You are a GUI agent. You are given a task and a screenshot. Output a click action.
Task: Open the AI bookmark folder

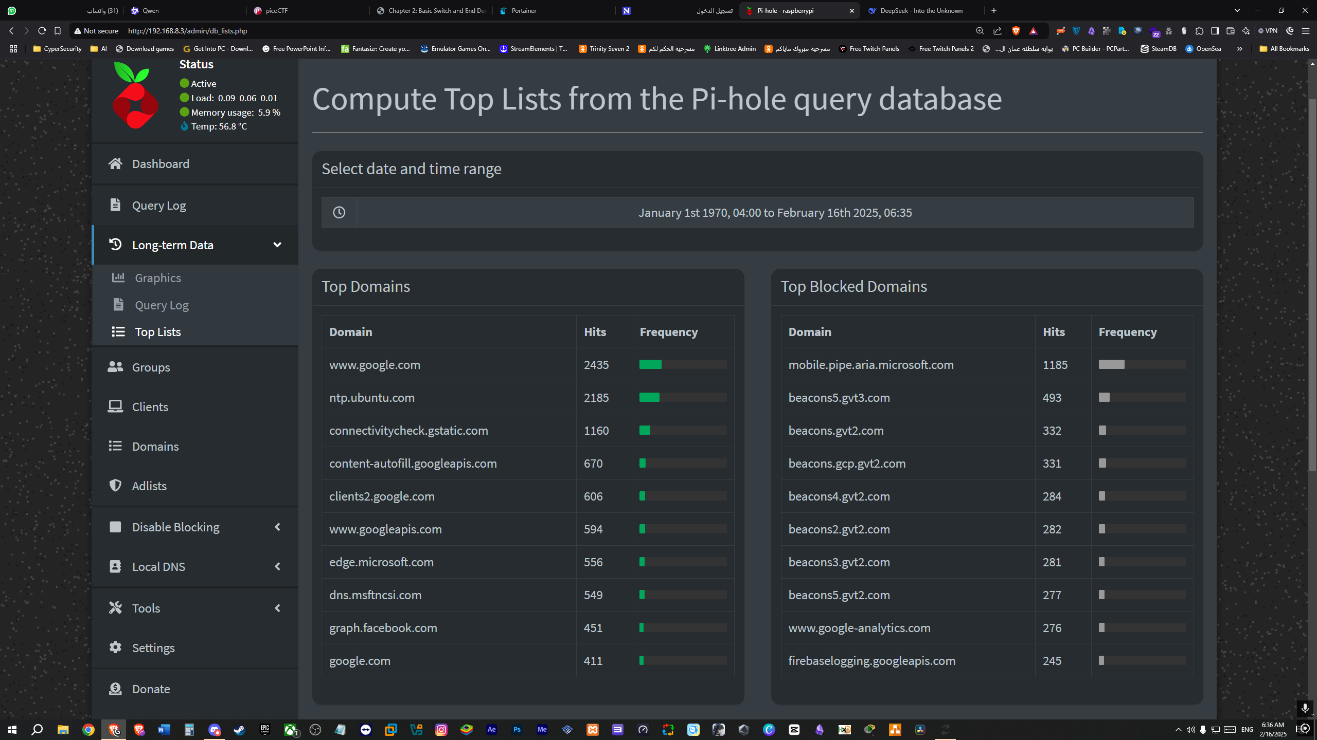click(x=98, y=49)
